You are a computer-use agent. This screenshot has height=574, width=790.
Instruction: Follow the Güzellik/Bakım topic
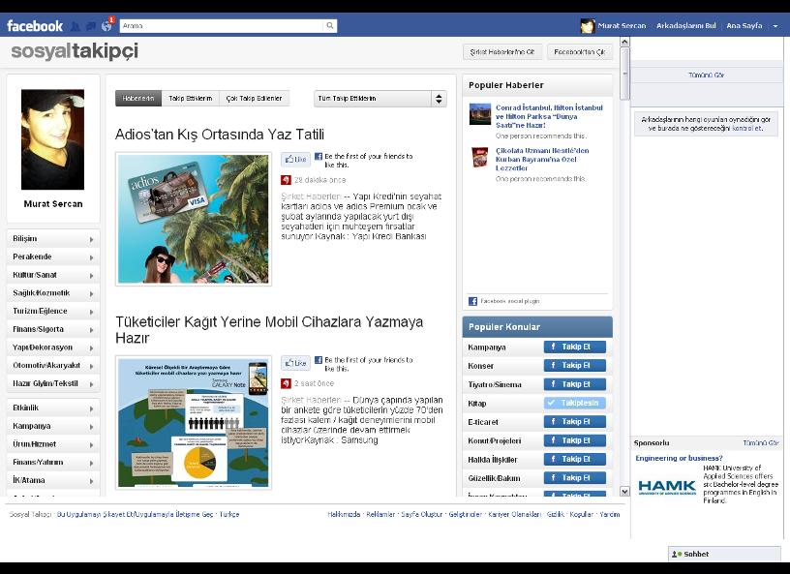point(575,478)
